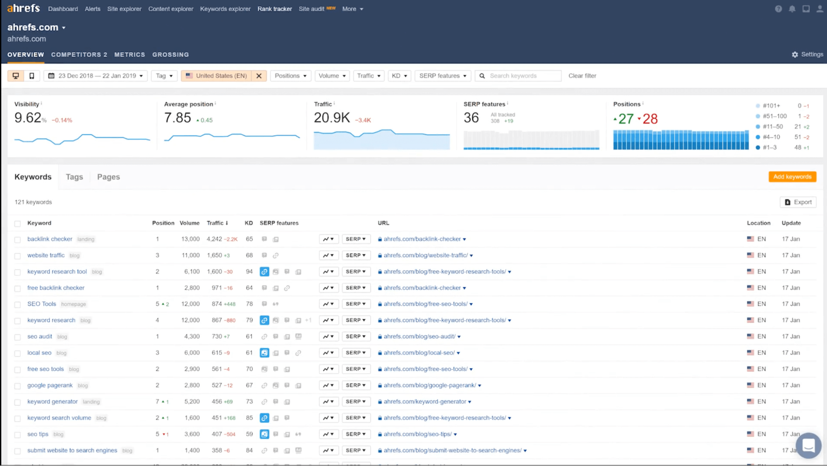Switch to the Pages tab
The image size is (827, 466).
(x=108, y=177)
